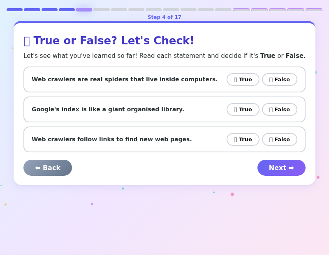
Task: Click the current highlighted progress segment
Action: pos(84,9)
